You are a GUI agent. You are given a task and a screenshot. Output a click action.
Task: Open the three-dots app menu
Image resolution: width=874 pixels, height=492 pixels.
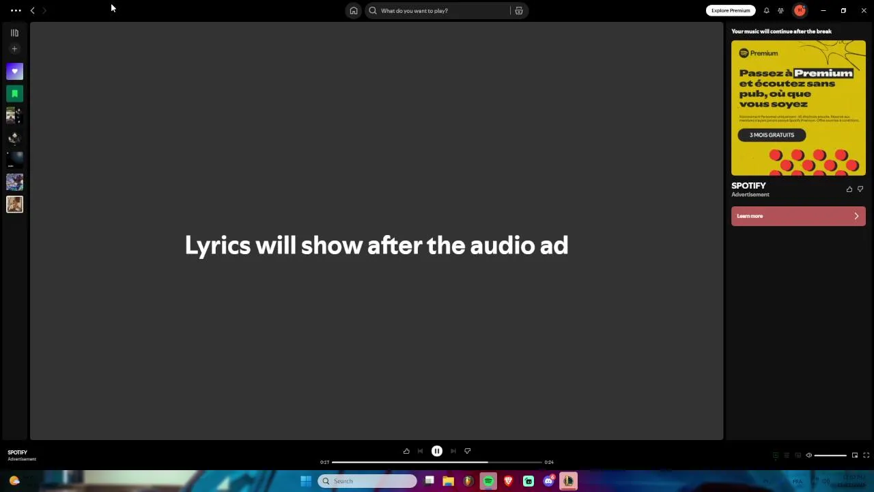[15, 10]
